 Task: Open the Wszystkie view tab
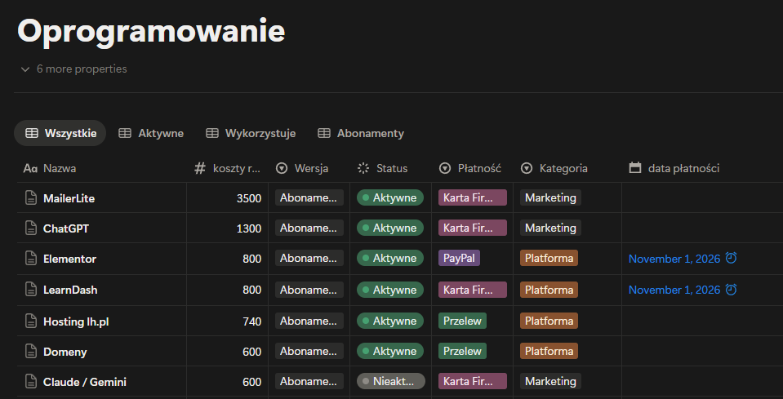(x=60, y=133)
